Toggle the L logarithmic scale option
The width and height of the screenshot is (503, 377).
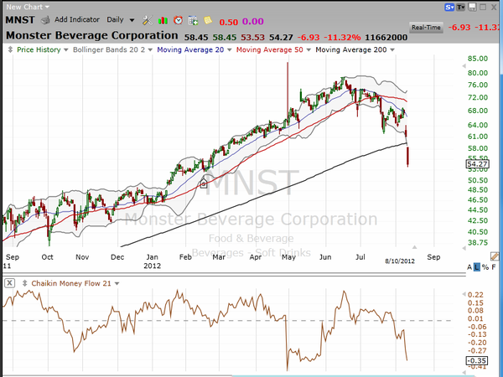tap(479, 266)
